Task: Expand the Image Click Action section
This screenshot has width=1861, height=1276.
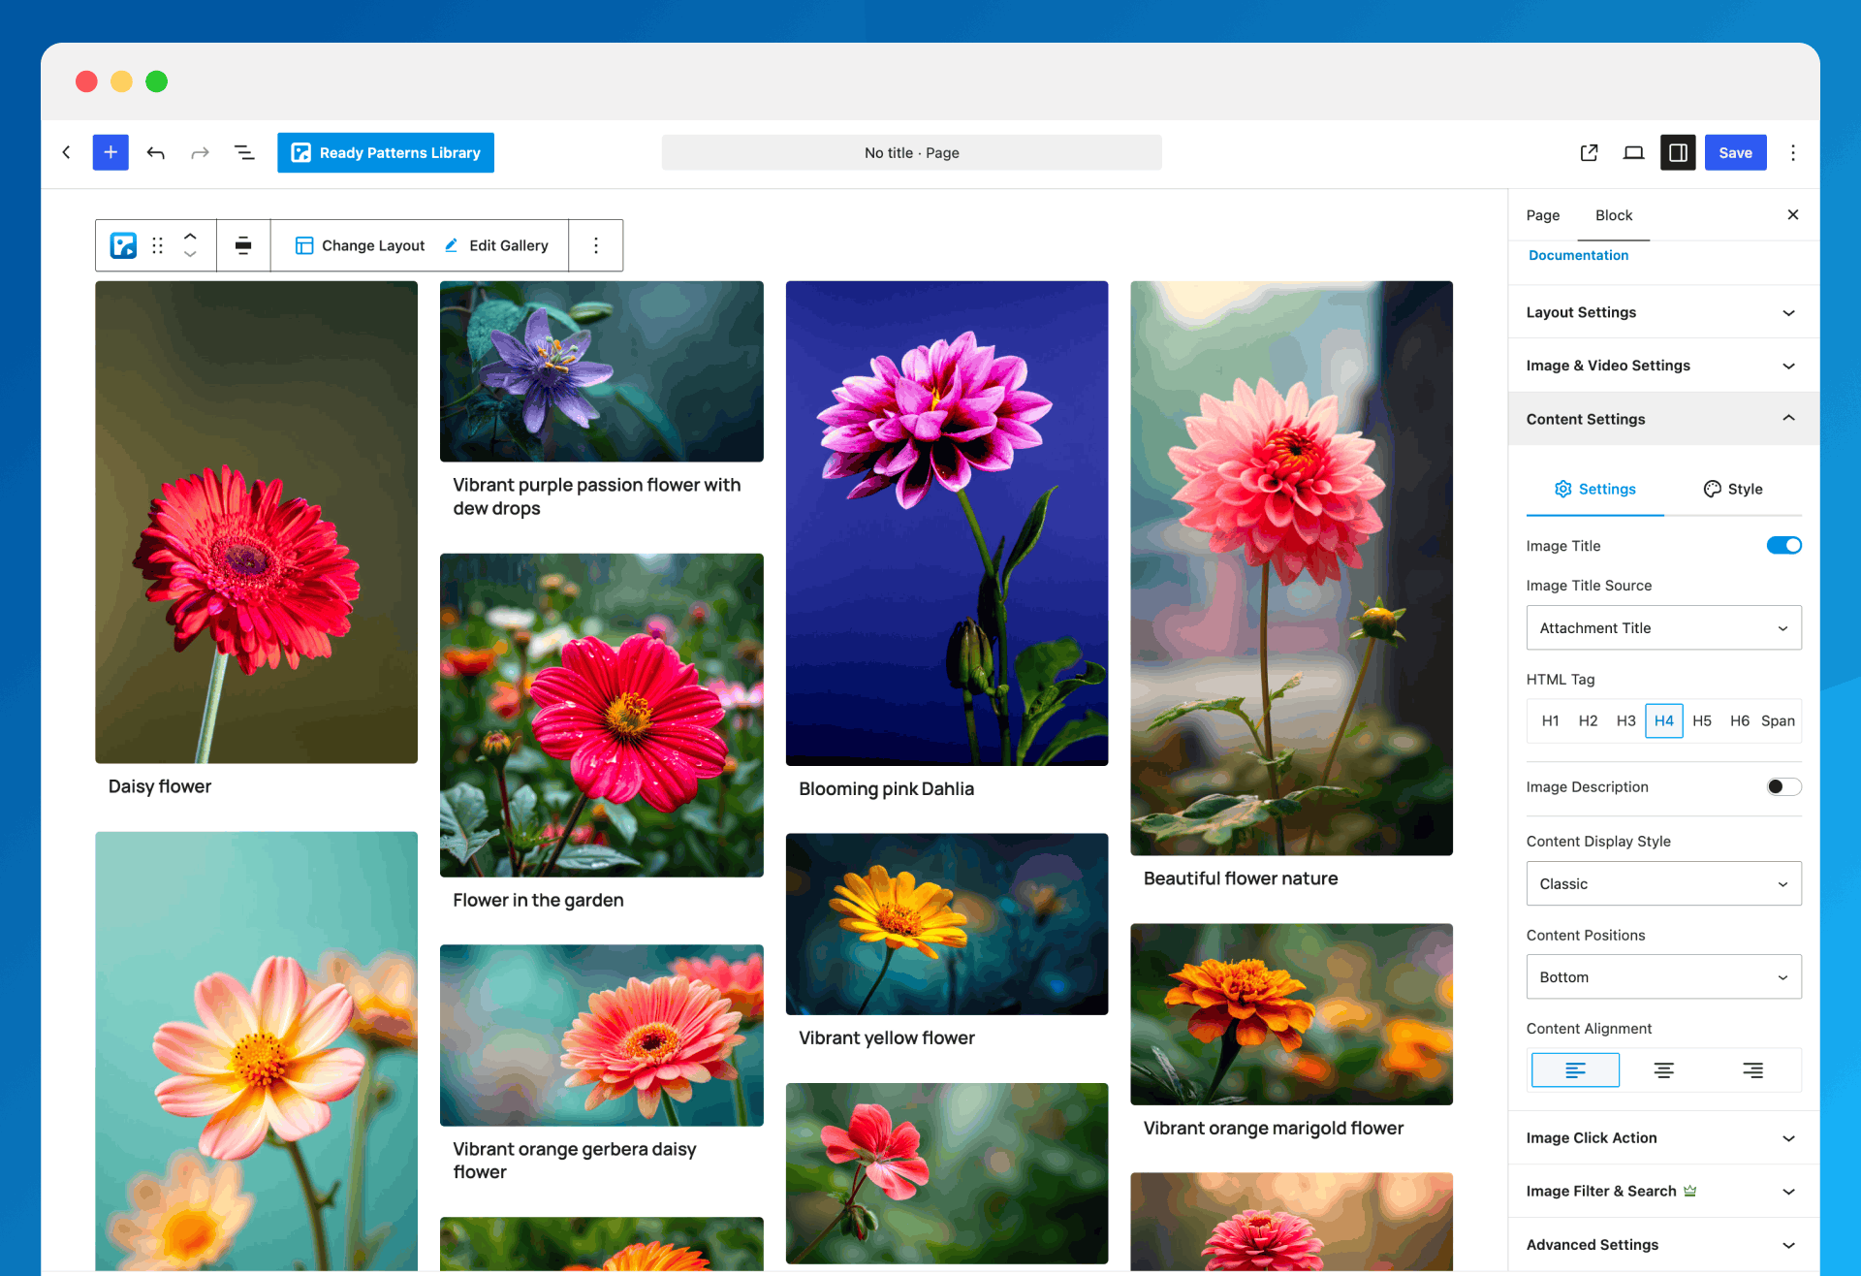Action: (1663, 1137)
